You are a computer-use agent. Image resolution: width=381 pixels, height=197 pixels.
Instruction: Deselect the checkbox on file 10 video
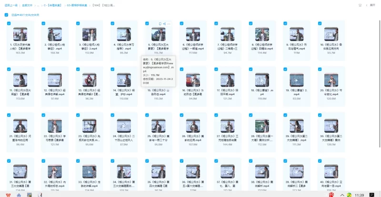click(319, 24)
